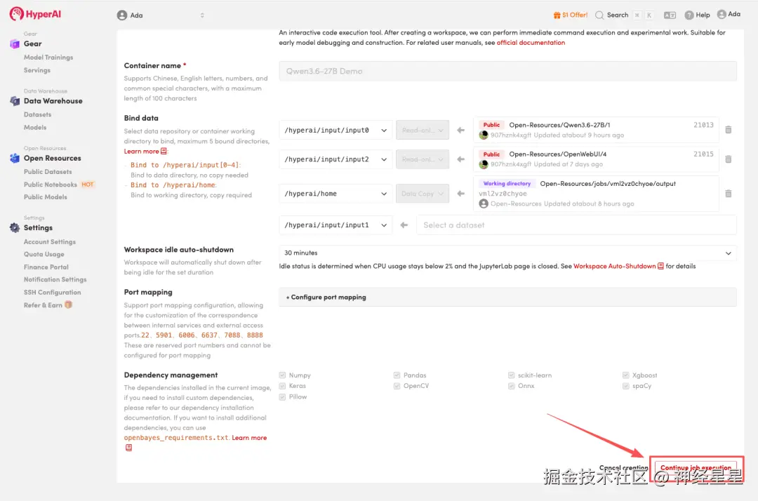Toggle the scikit-learn dependency checkbox
758x501 pixels.
512,375
